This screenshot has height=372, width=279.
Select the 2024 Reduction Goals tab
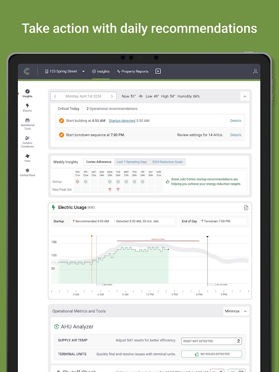[167, 162]
